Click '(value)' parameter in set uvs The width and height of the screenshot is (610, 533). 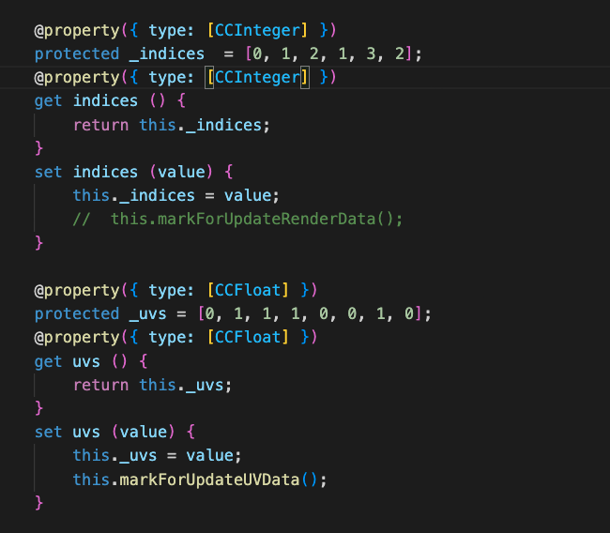[144, 433]
